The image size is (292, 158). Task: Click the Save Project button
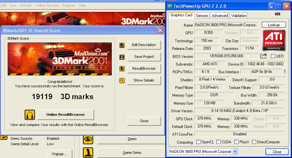point(144,57)
